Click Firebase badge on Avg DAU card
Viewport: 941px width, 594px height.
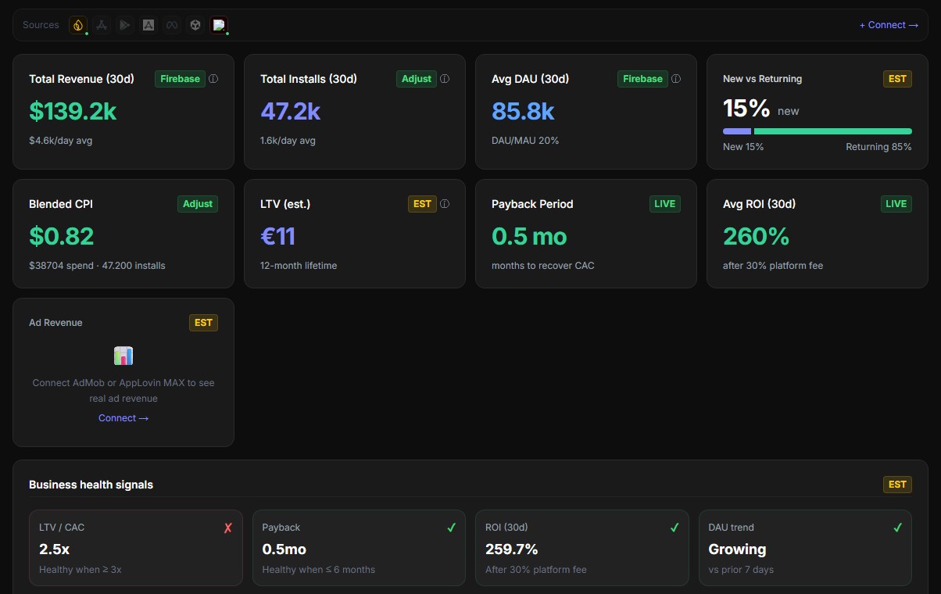[642, 79]
